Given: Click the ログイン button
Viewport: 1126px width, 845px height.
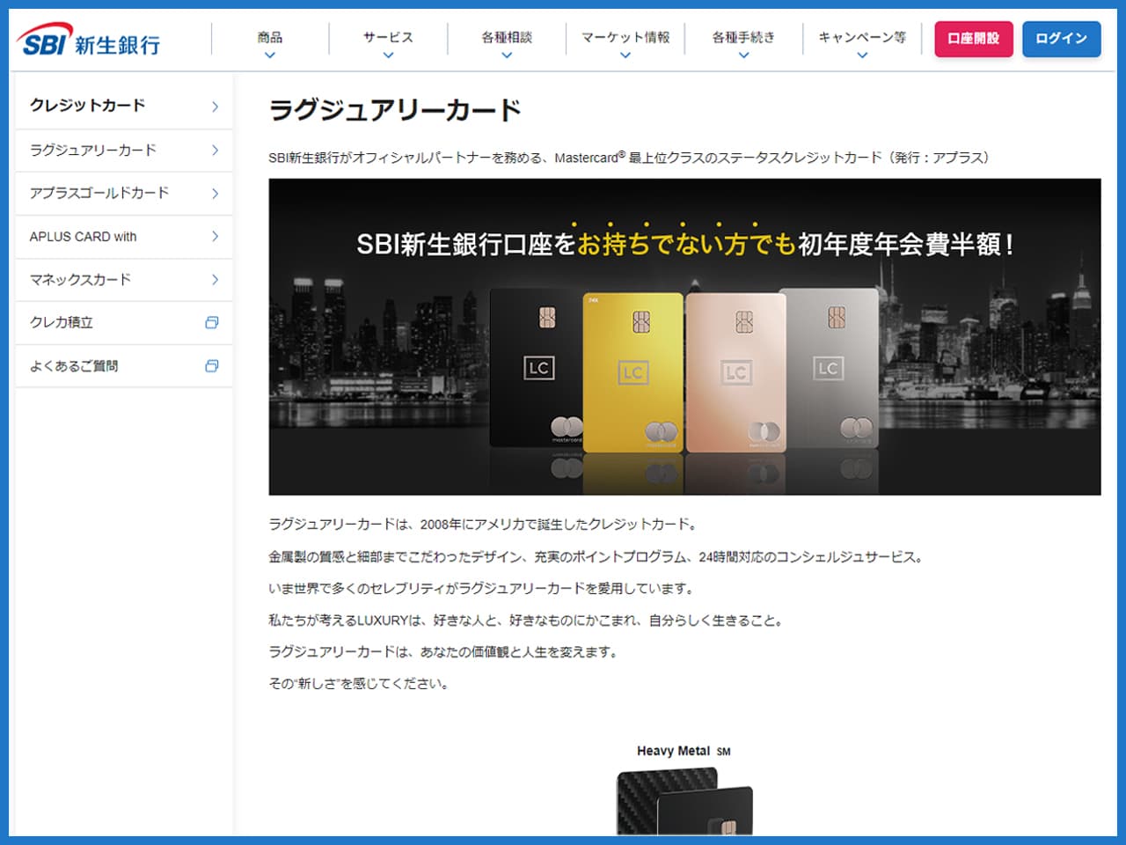Looking at the screenshot, I should tap(1062, 39).
